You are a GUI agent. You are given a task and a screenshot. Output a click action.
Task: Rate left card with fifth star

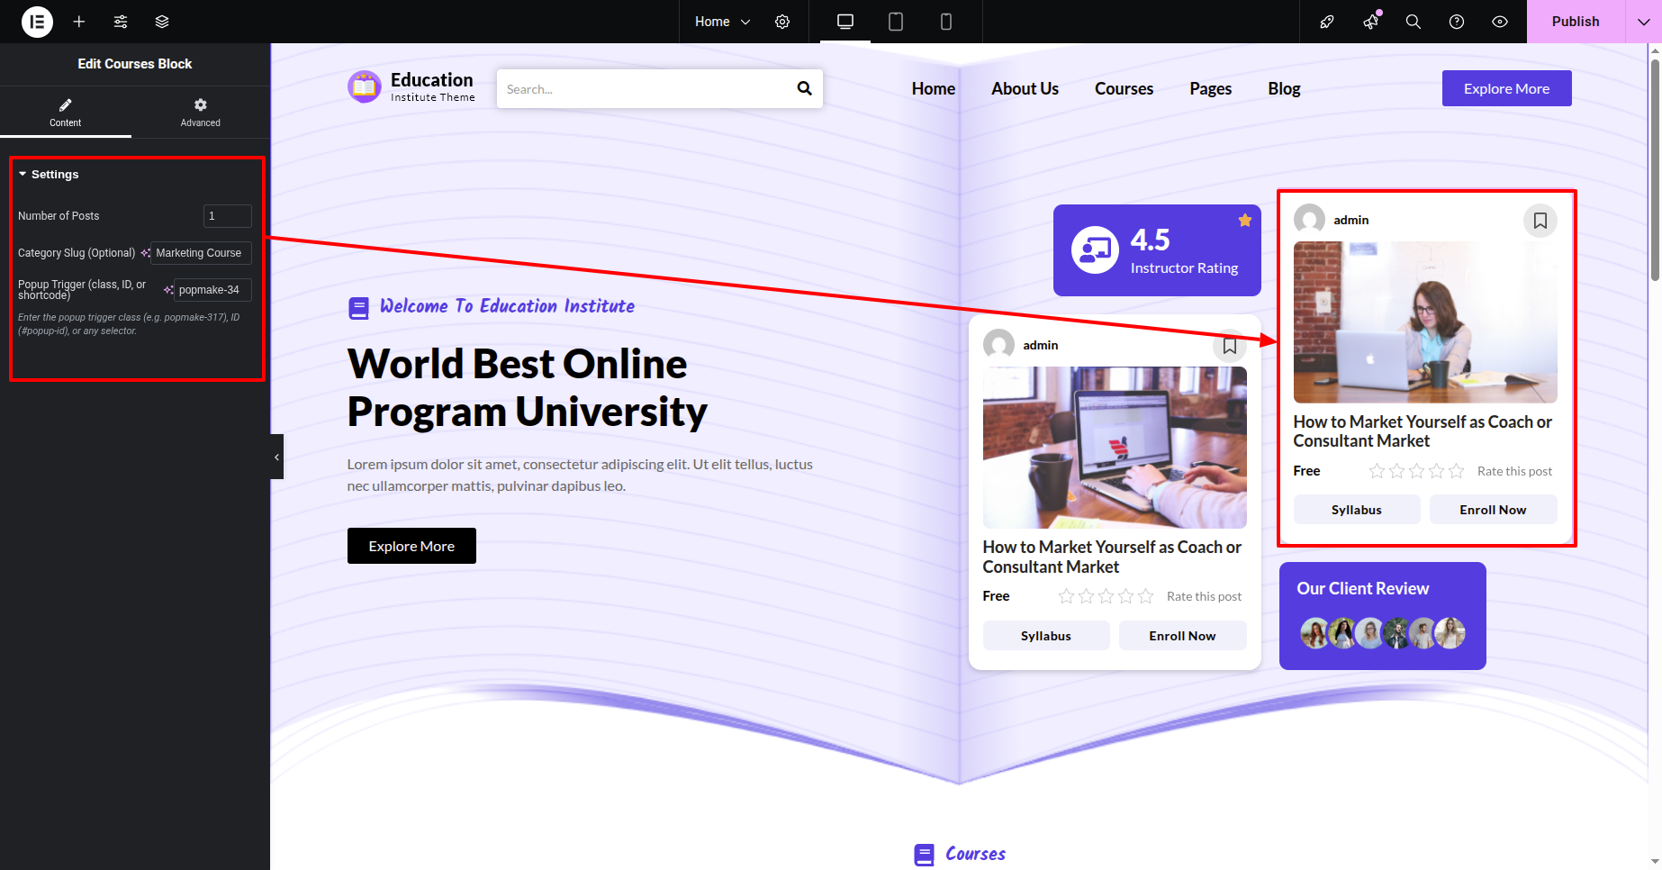click(x=1145, y=596)
